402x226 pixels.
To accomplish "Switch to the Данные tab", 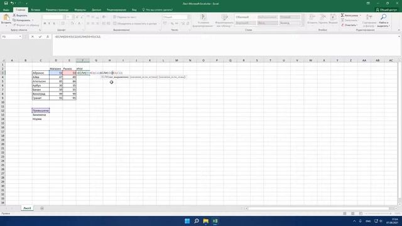I will (x=96, y=10).
